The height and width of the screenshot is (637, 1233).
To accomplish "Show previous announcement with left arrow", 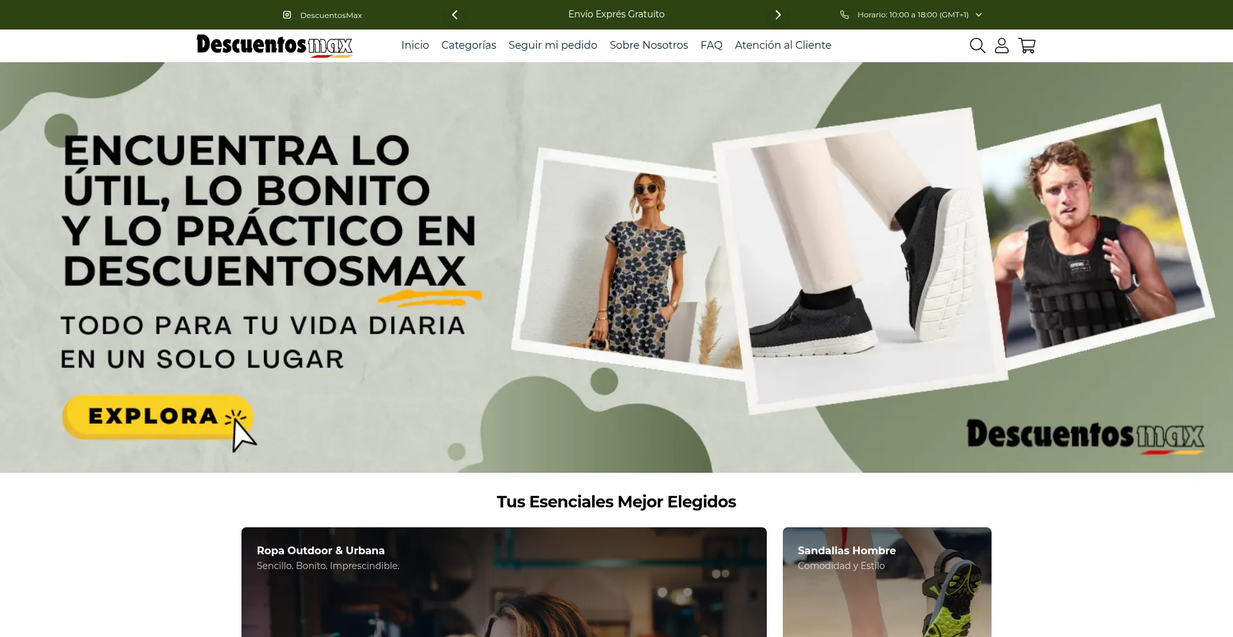I will pyautogui.click(x=455, y=15).
